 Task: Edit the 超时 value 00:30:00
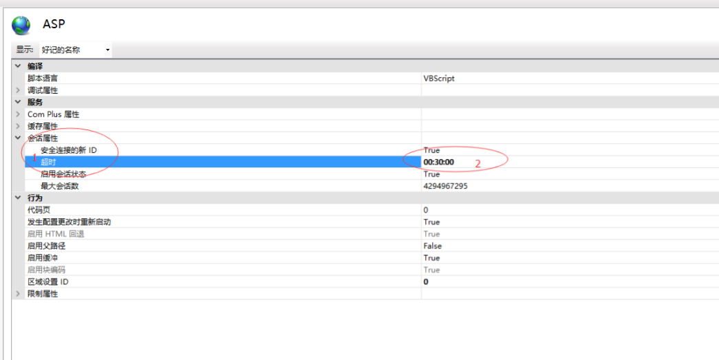click(439, 162)
